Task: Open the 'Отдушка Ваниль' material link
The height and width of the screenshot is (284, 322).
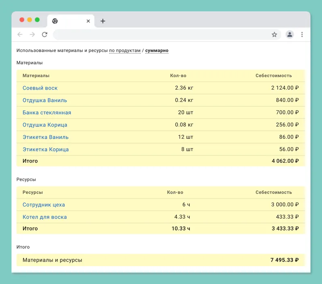Action: pos(45,100)
